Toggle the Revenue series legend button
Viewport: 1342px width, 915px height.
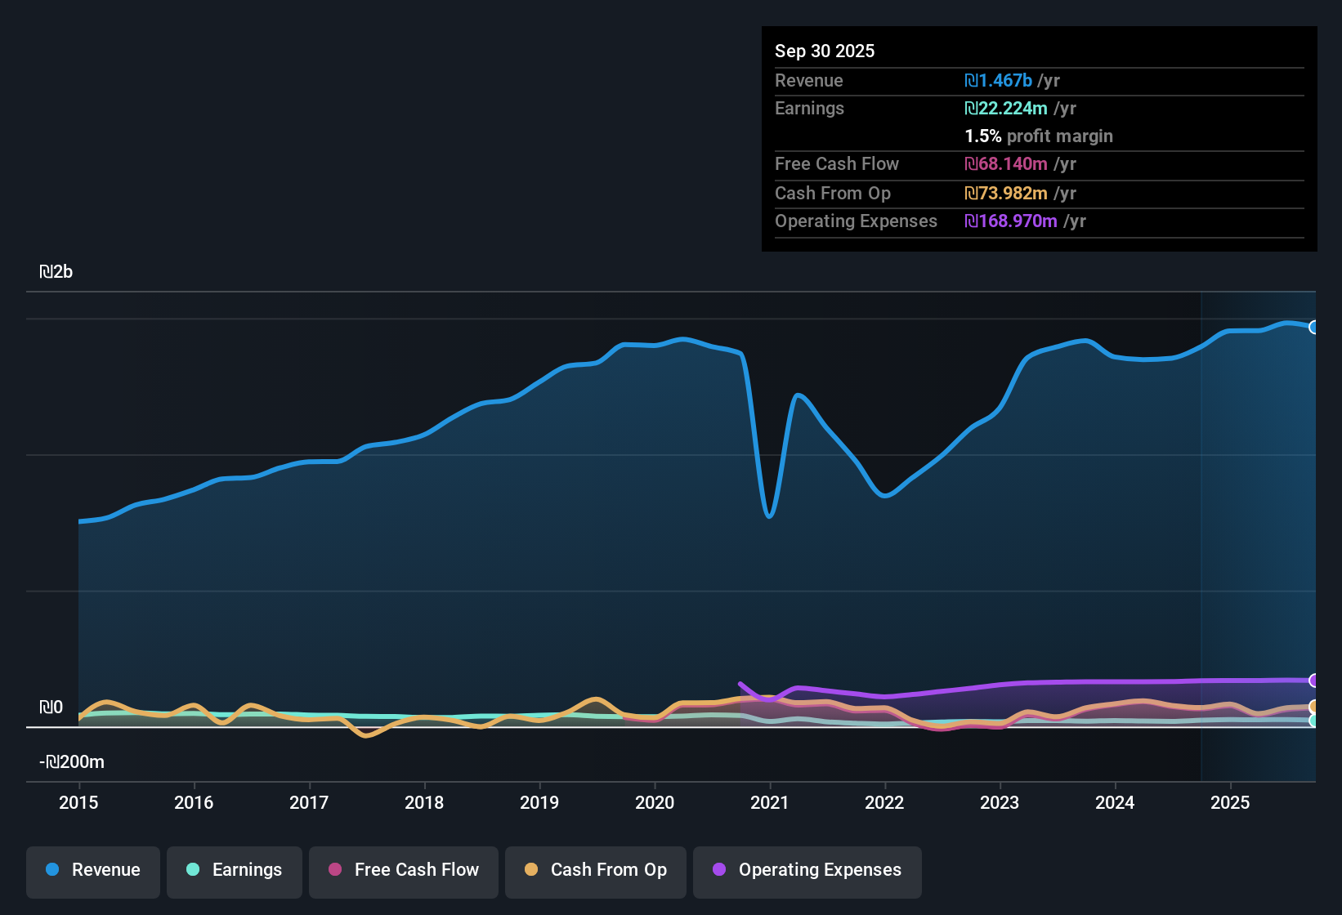point(93,872)
